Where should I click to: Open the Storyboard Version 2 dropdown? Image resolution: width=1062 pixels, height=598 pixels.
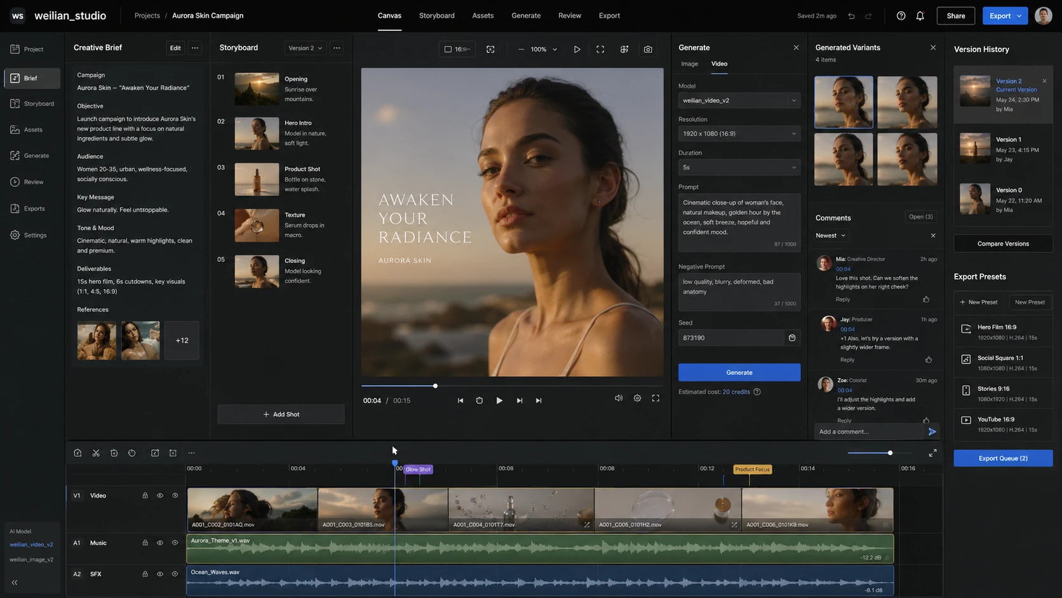tap(306, 48)
